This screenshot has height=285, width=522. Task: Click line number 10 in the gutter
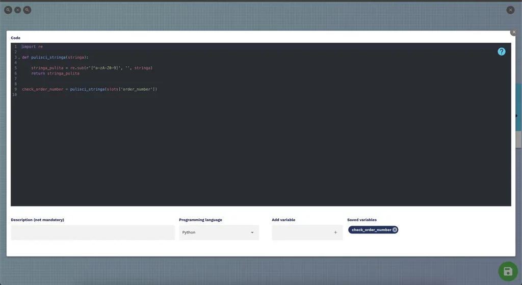(x=14, y=94)
